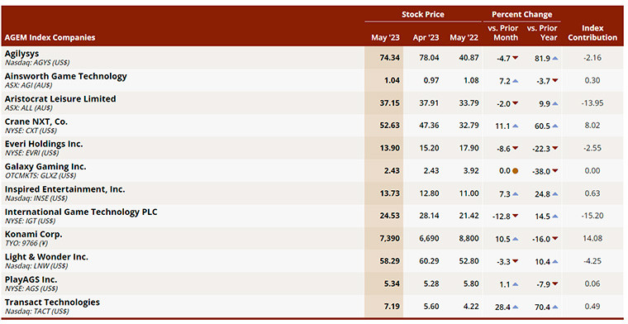Click the vs. Prior Month header

(x=503, y=33)
